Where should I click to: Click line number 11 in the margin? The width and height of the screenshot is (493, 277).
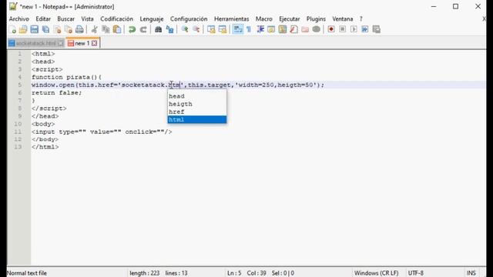pos(18,132)
